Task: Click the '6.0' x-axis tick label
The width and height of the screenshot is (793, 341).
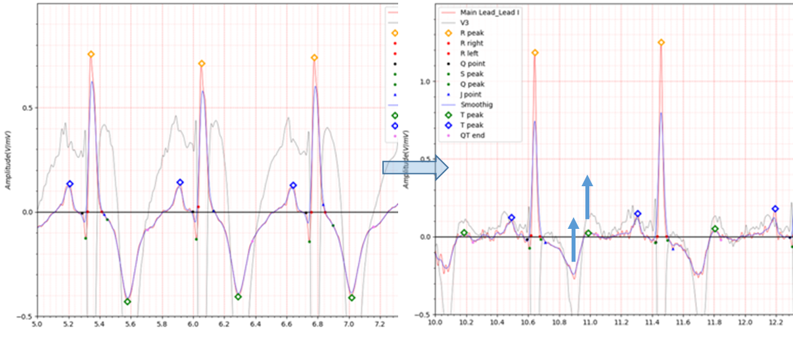Action: (193, 324)
